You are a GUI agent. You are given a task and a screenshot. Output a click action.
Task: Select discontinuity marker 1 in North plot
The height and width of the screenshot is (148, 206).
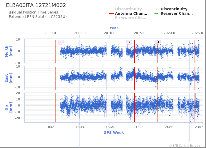(x=61, y=42)
